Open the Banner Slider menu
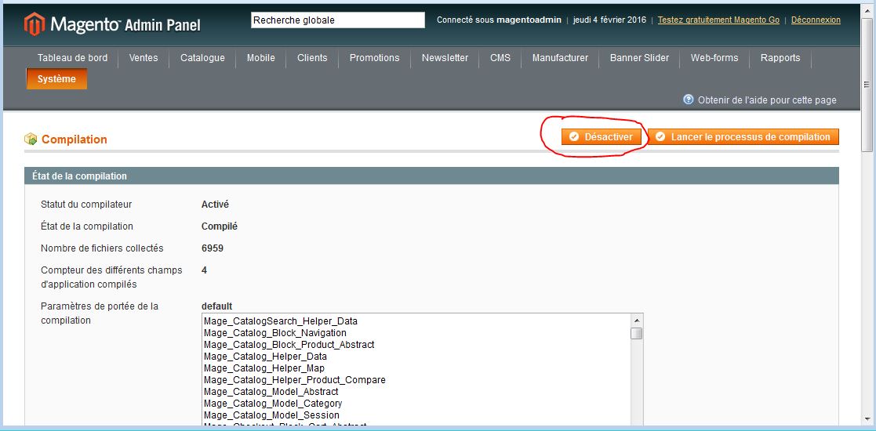 point(639,58)
